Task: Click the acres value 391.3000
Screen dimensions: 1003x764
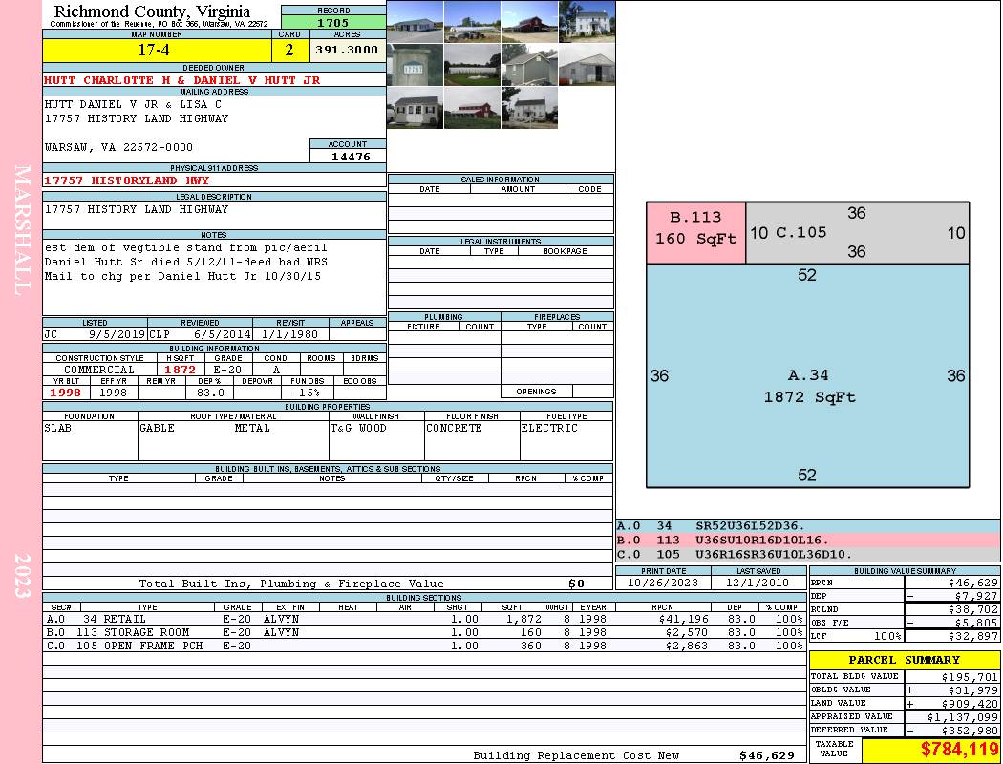Action: click(x=348, y=50)
